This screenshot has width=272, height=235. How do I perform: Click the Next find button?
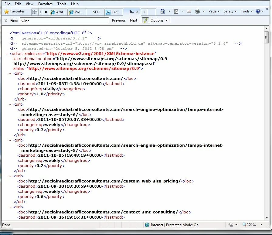134,20
